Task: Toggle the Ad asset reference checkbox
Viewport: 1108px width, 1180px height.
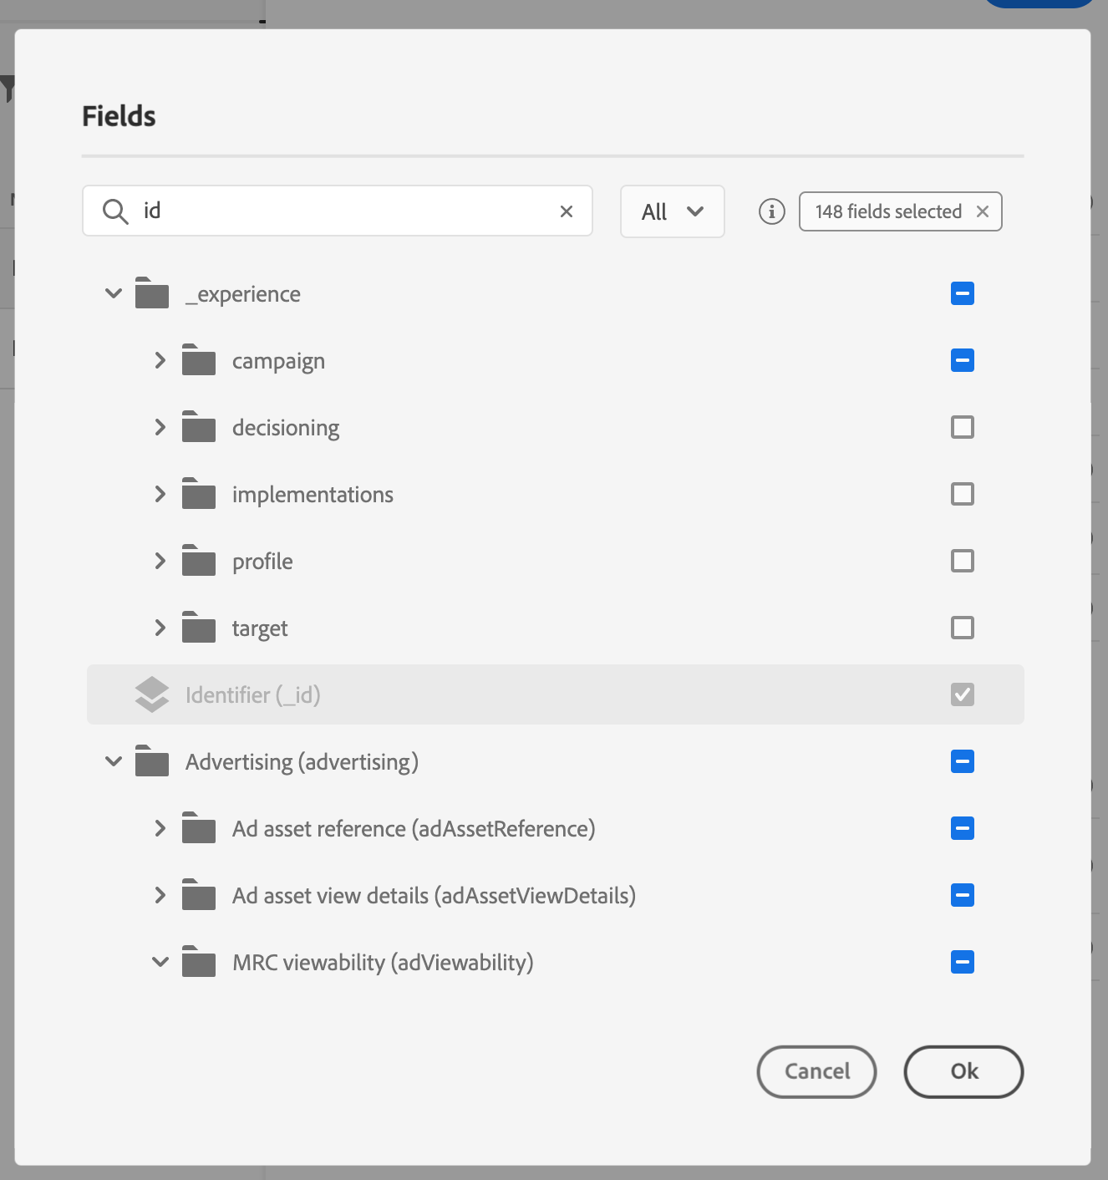Action: [963, 828]
